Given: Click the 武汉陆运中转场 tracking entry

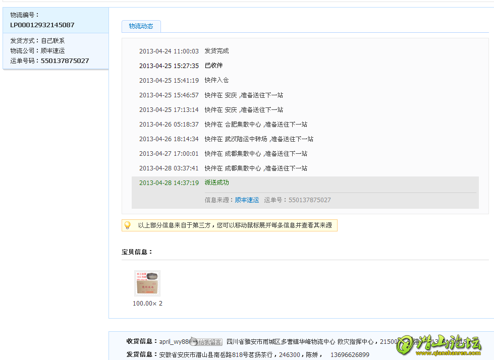Looking at the screenshot, I should pyautogui.click(x=258, y=139).
